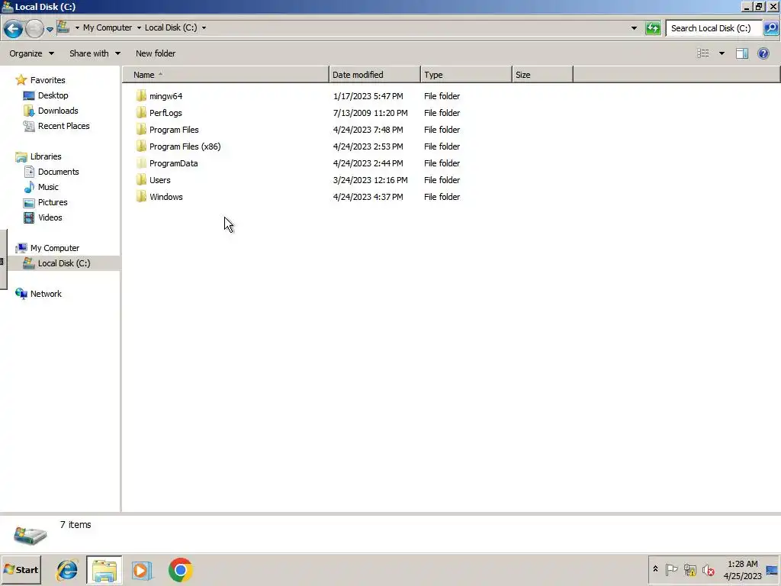The image size is (781, 586).
Task: Open Downloads in Favorites
Action: click(x=58, y=111)
